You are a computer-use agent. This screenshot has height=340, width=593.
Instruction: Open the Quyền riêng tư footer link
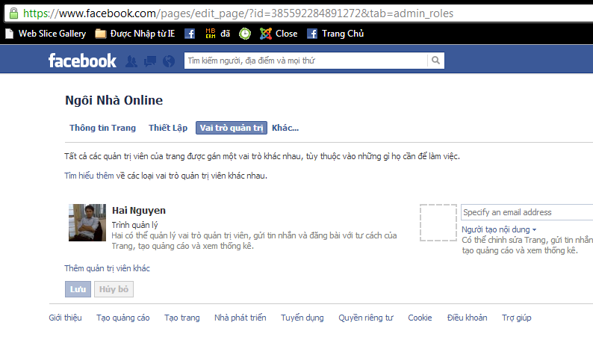[366, 318]
